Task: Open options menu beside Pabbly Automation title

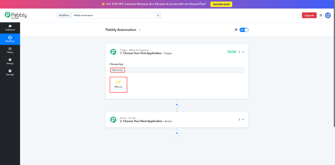Action: [139, 30]
